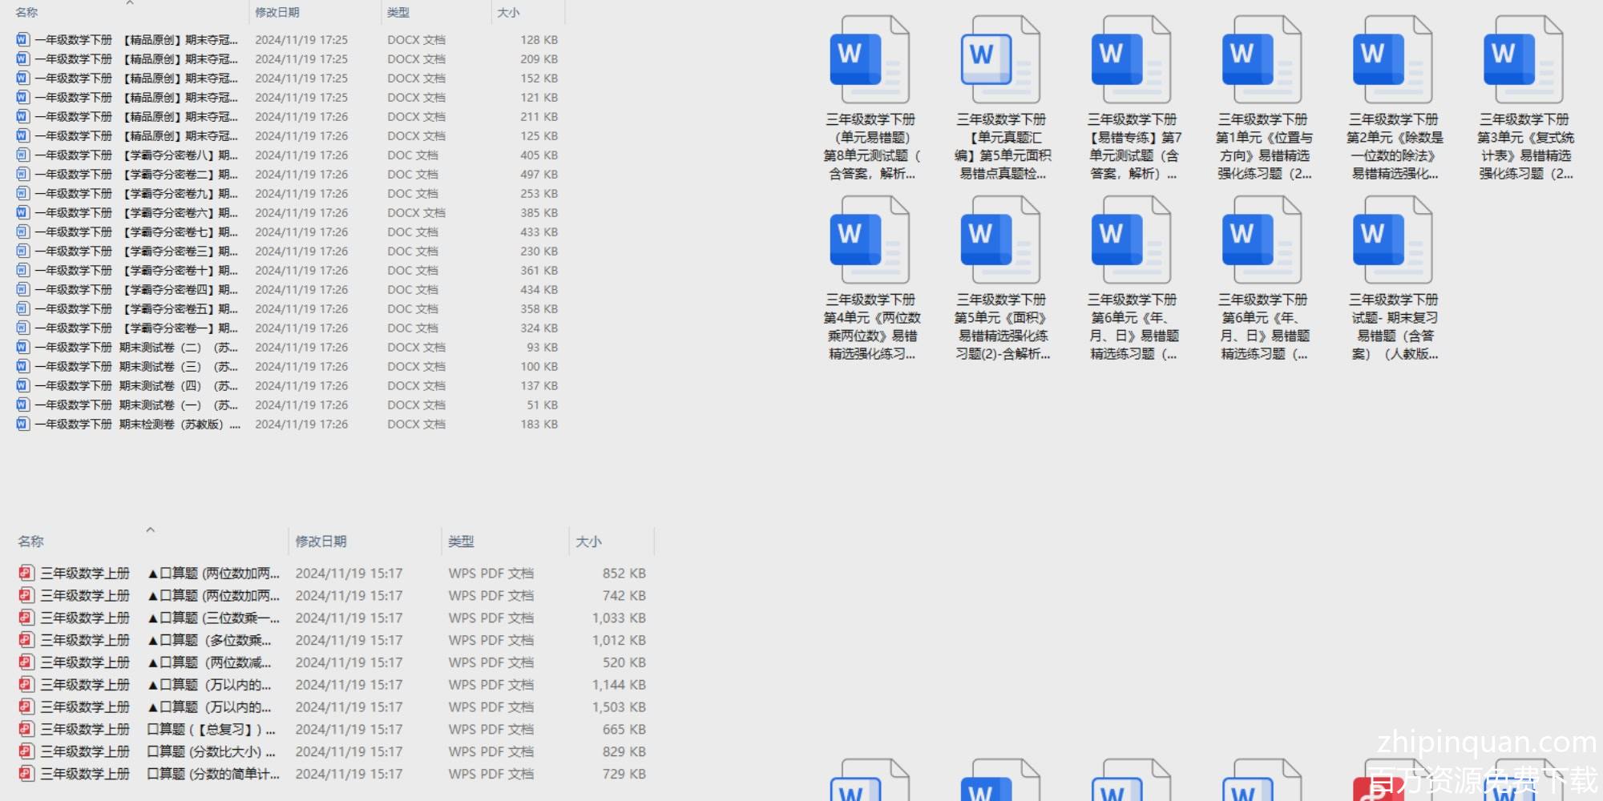Select the 第3单元《复式统计表》 Word file icon
Viewport: 1603px width, 801px height.
(x=1523, y=60)
